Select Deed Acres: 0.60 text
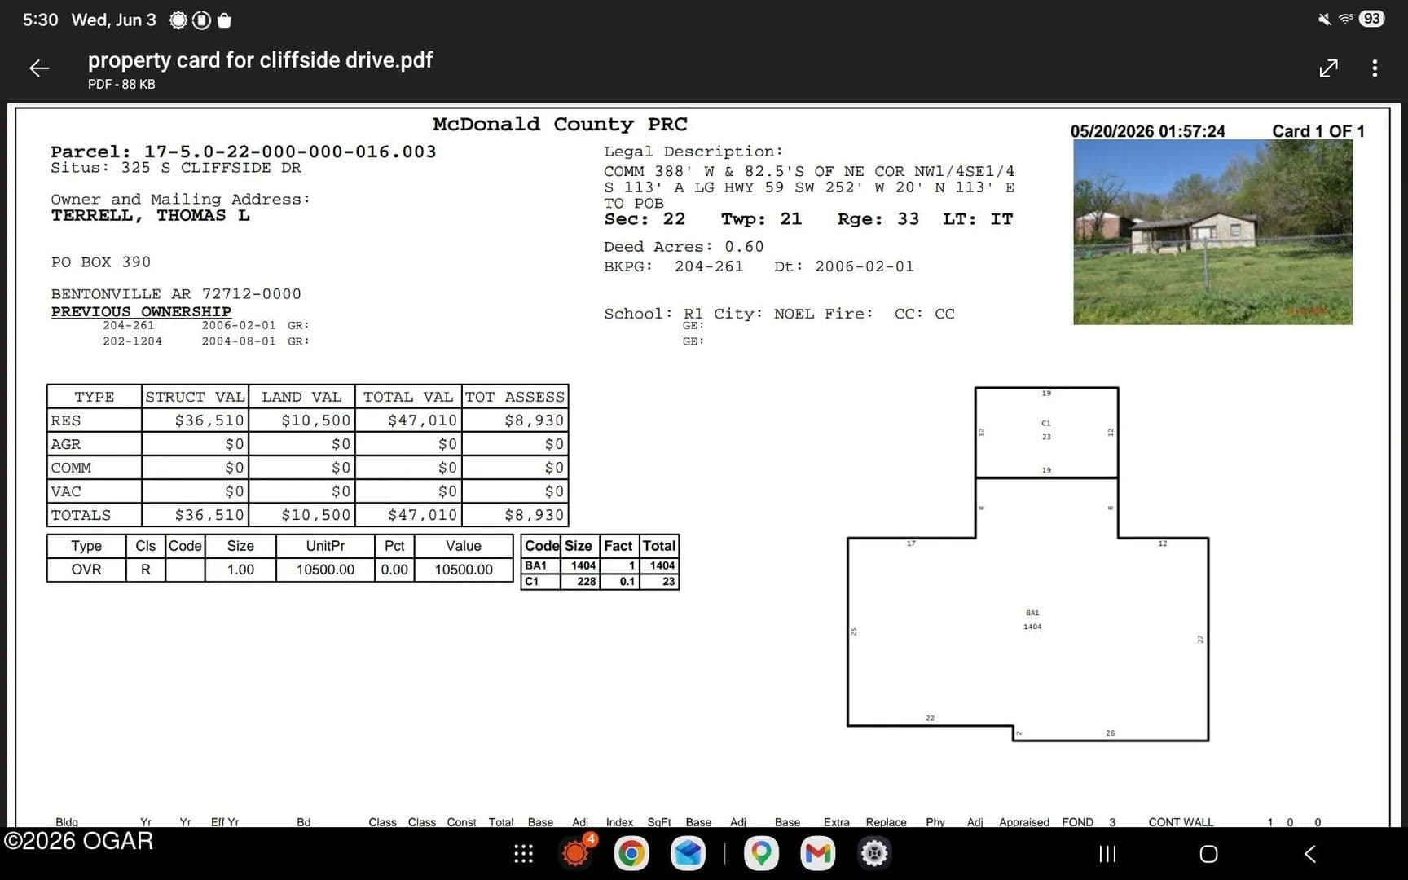 [684, 247]
